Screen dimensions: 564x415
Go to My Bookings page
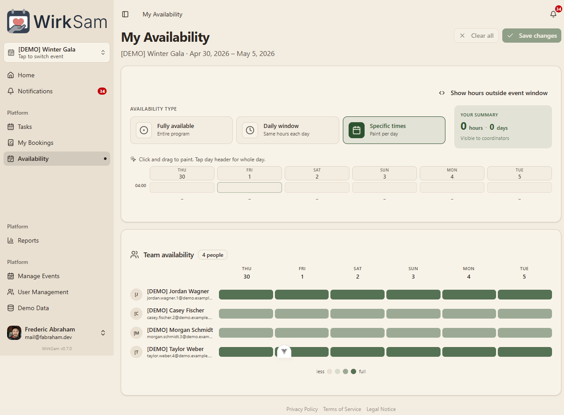57,143
